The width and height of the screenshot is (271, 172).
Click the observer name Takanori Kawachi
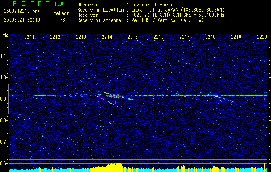(x=153, y=5)
